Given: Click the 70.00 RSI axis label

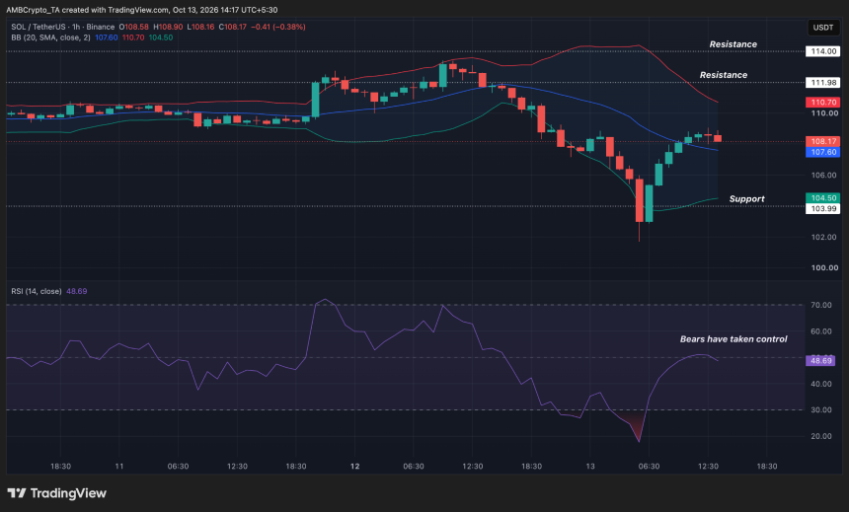Looking at the screenshot, I should coord(820,305).
